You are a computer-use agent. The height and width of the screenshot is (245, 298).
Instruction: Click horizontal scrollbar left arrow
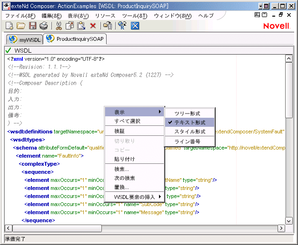click(8, 228)
